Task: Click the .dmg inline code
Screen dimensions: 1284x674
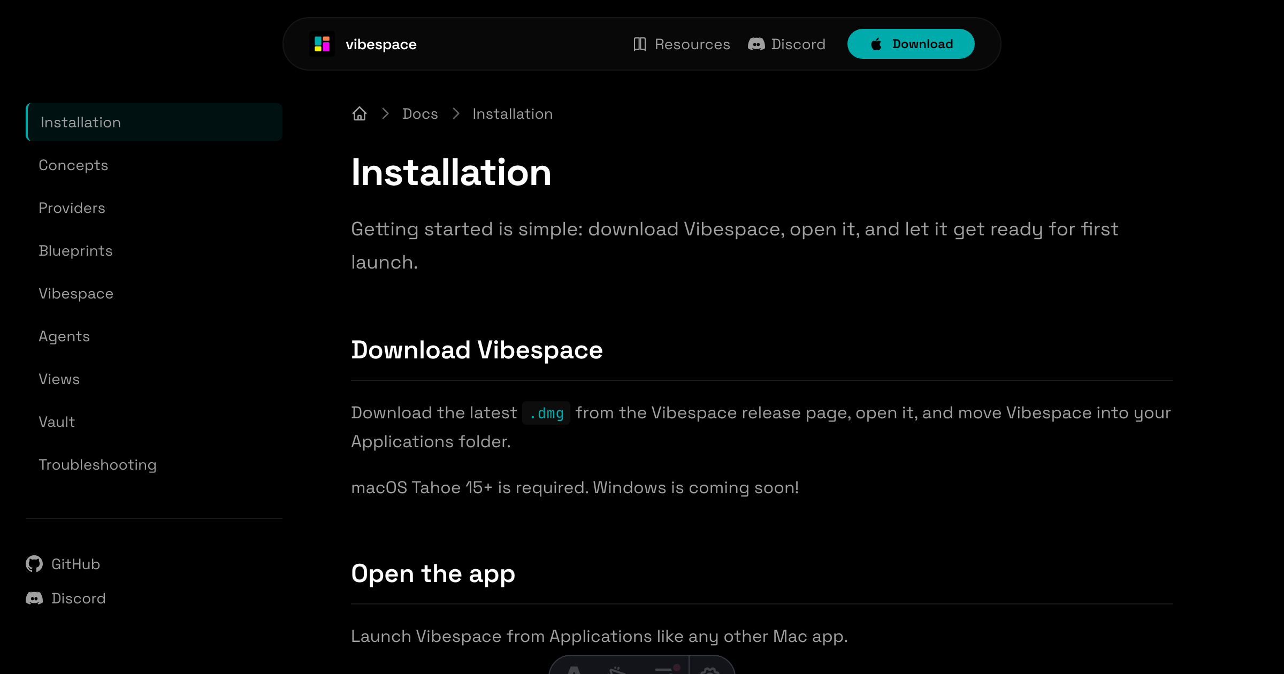Action: (546, 413)
